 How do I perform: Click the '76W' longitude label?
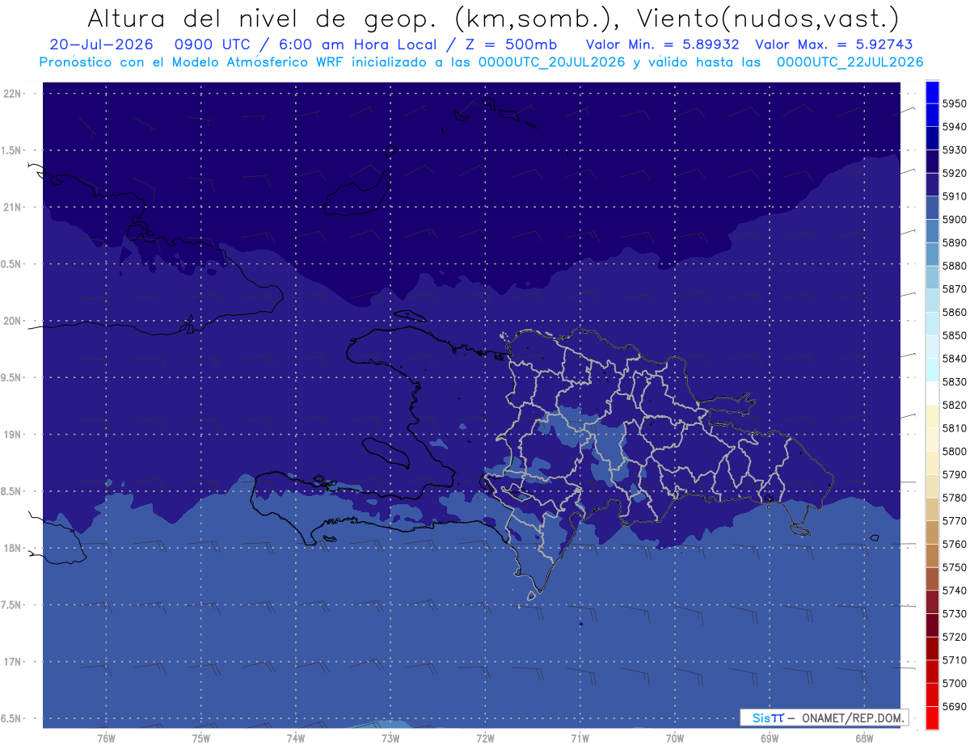(x=106, y=738)
